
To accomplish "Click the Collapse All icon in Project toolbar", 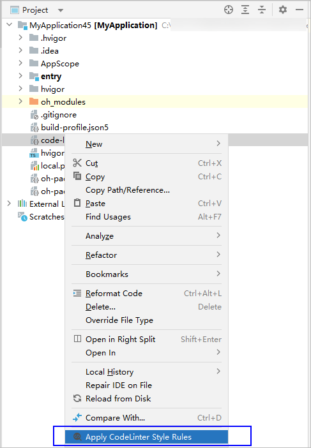I will (262, 10).
